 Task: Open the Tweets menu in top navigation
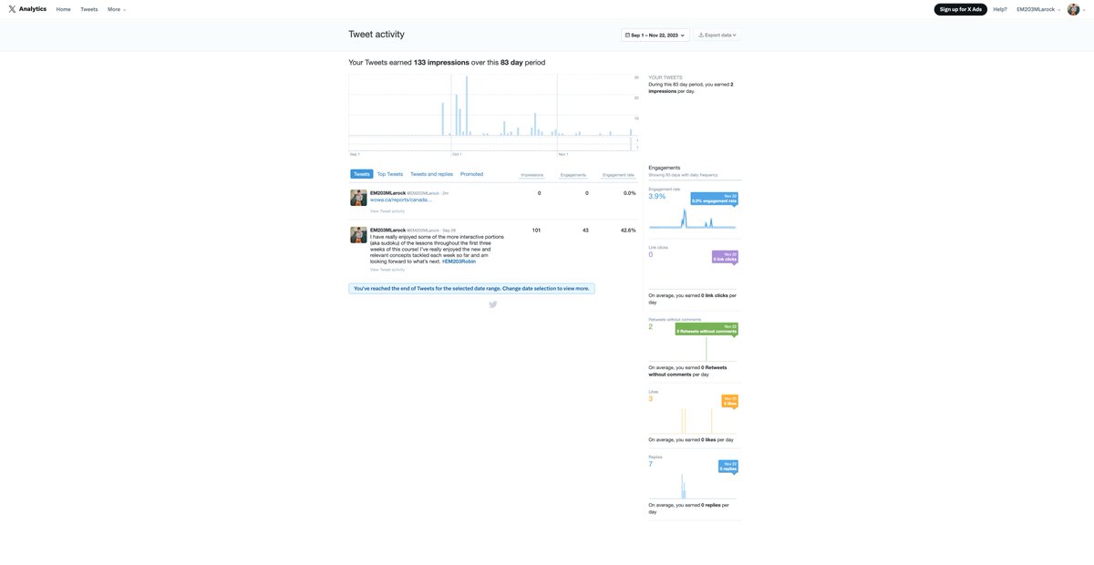[89, 9]
